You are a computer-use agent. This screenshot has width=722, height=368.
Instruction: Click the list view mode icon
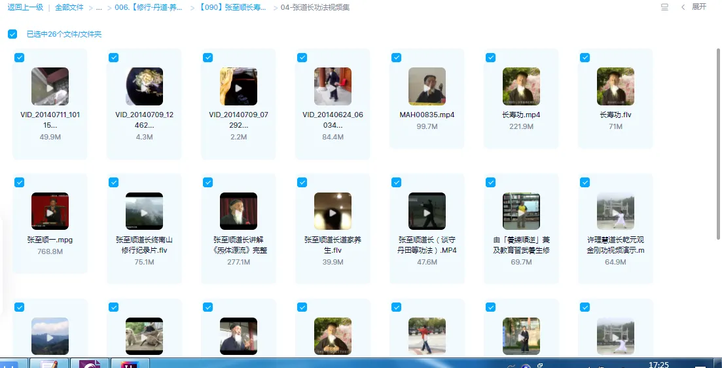665,7
